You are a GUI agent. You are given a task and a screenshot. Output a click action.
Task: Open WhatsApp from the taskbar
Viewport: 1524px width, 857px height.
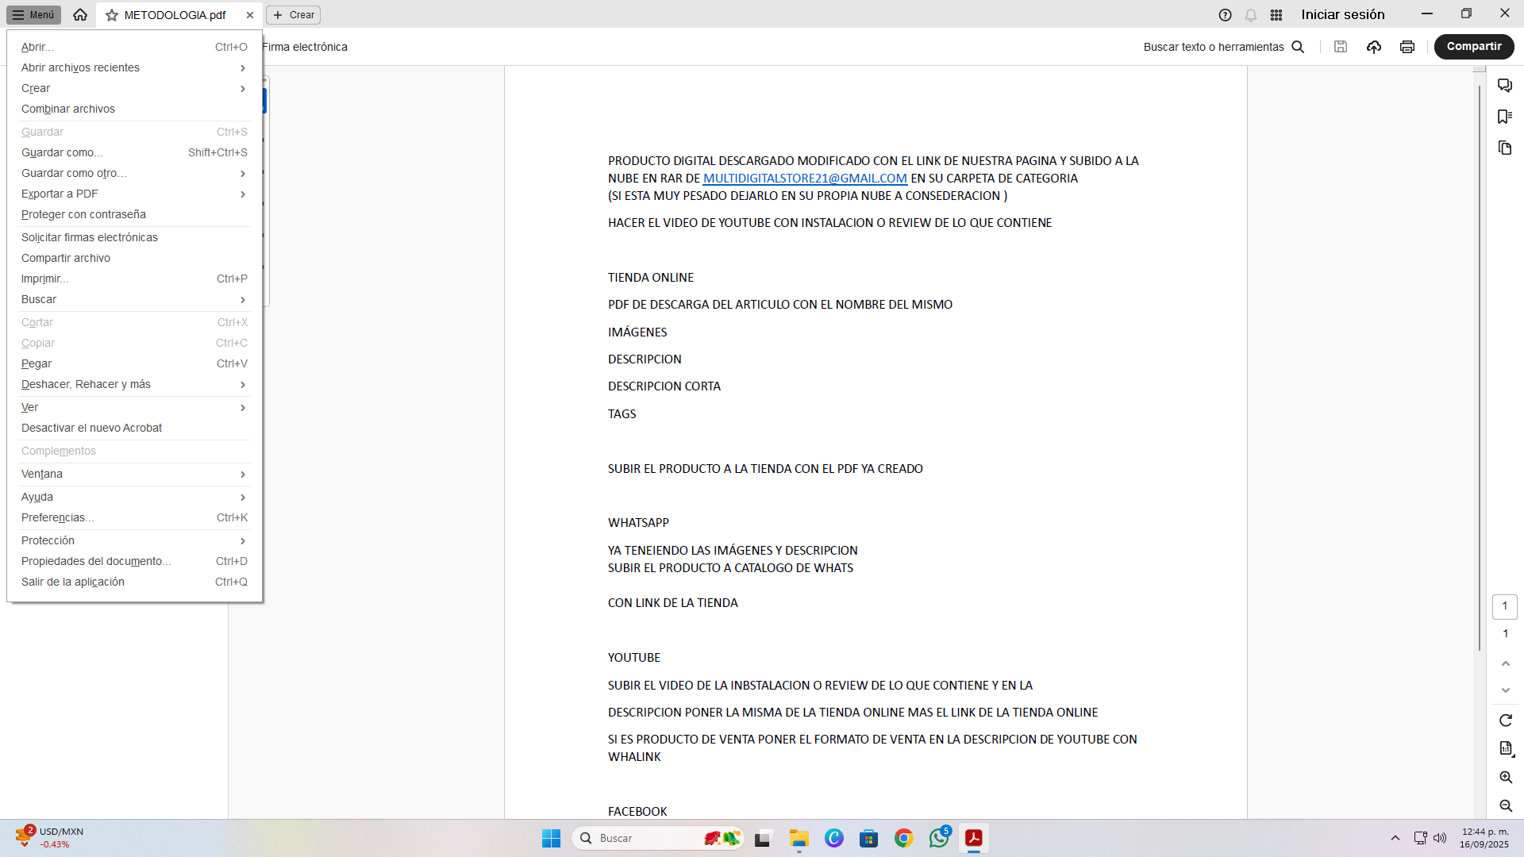point(939,838)
